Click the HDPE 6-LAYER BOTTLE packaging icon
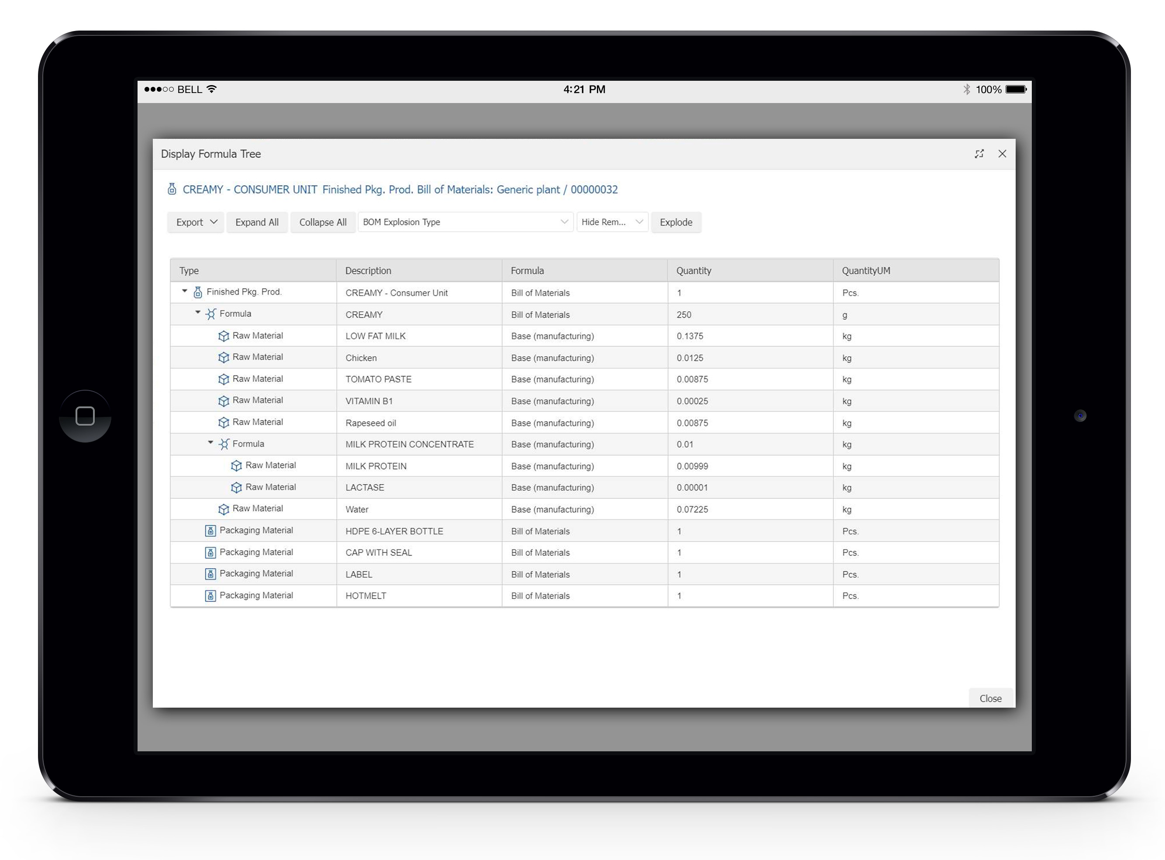1165x860 pixels. (210, 531)
